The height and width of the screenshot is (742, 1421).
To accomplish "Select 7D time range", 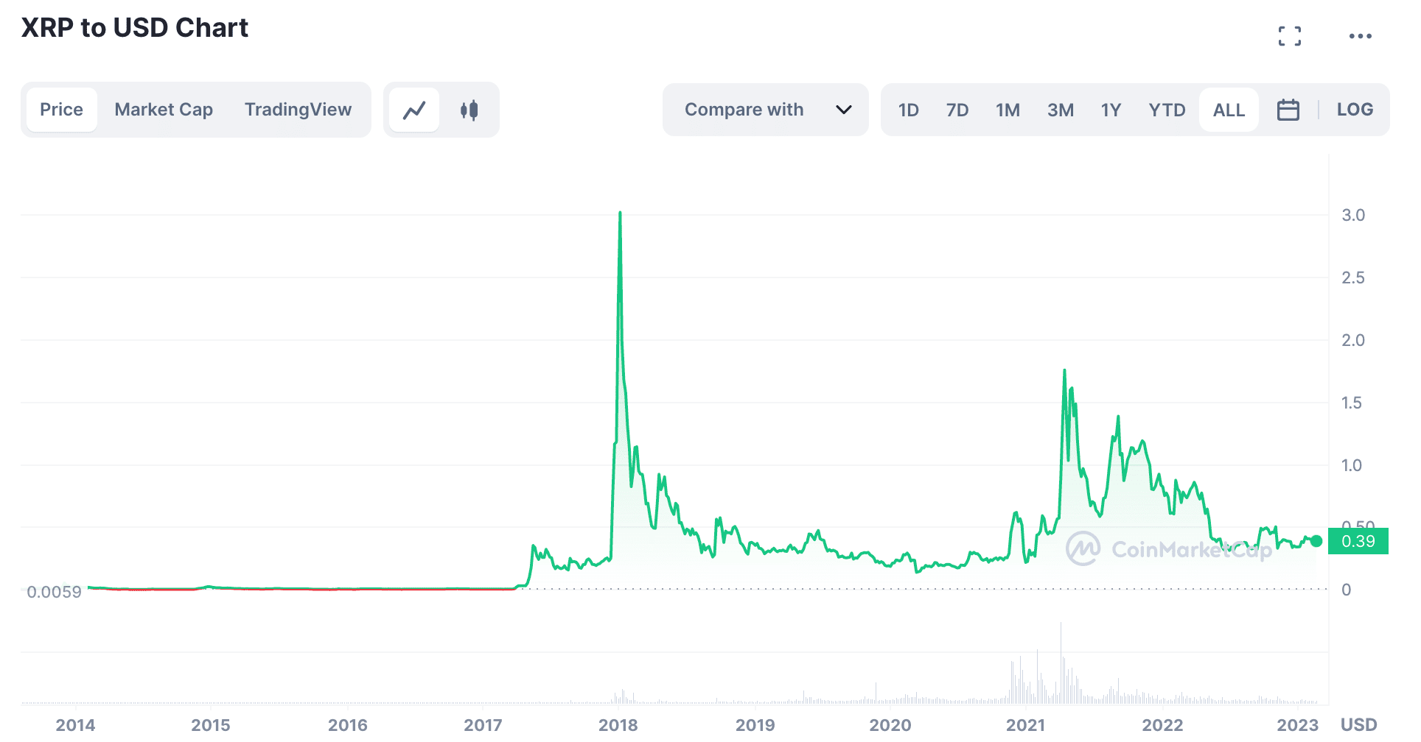I will pyautogui.click(x=957, y=110).
